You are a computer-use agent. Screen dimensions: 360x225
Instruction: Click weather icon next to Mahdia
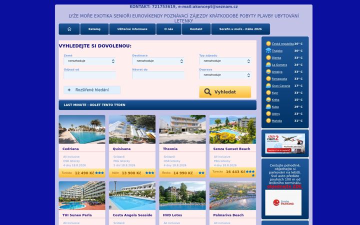point(268,121)
